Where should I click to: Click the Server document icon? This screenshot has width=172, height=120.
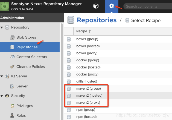tap(12, 86)
